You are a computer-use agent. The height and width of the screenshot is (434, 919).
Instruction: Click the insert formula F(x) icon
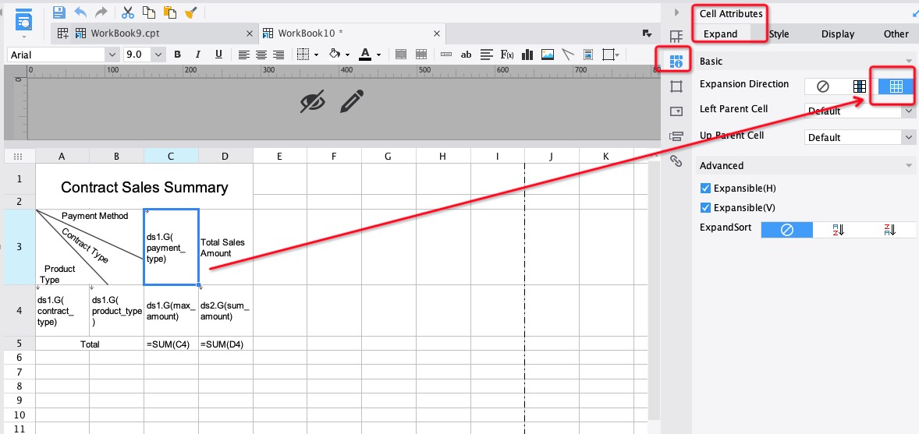(x=507, y=55)
